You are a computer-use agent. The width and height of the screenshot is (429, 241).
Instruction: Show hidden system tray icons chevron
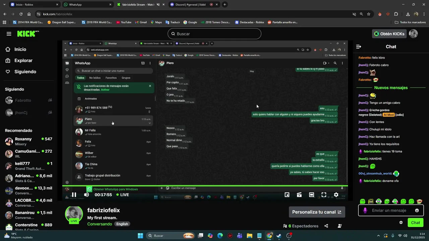(378, 236)
